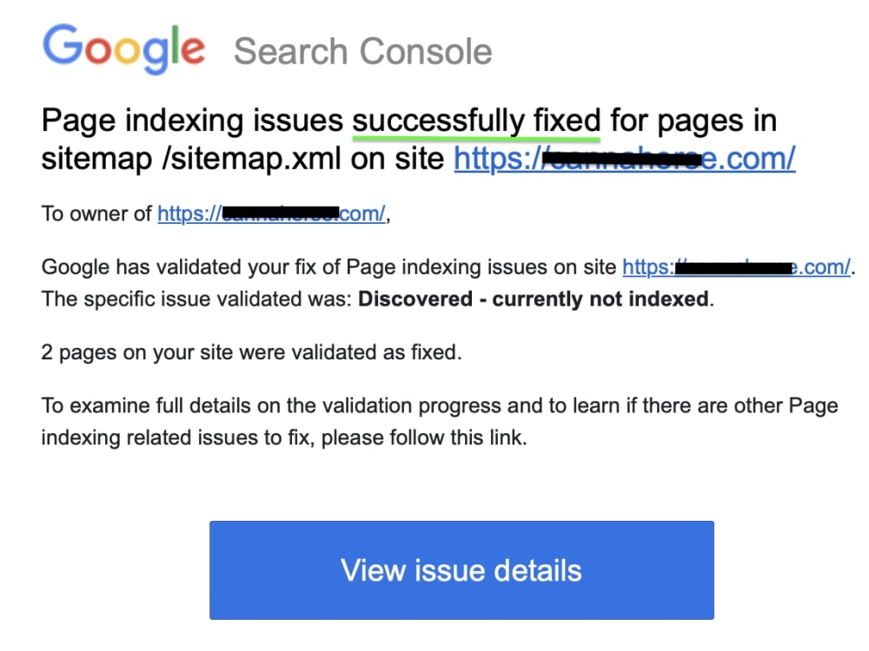Click the Search Console title text
869x651 pixels.
pyautogui.click(x=363, y=51)
